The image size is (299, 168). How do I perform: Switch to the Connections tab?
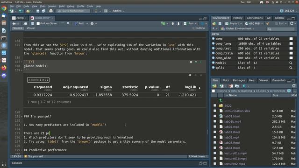[x=254, y=18]
